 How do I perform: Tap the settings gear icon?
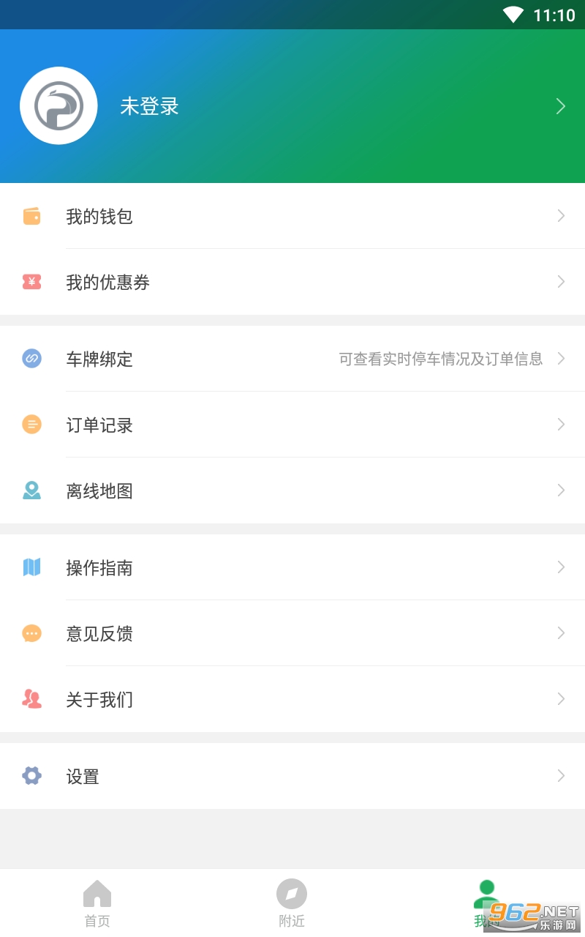click(x=31, y=776)
